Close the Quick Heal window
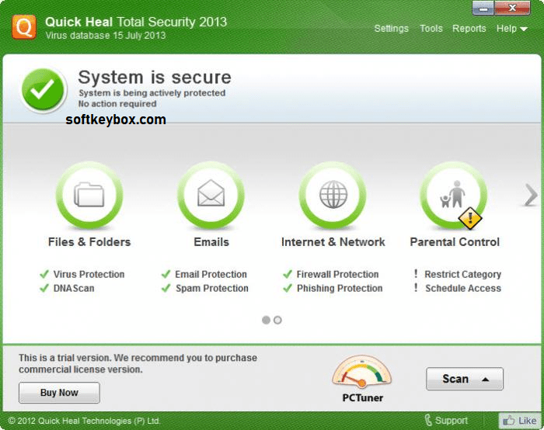Viewport: 544px width, 430px height. click(512, 8)
